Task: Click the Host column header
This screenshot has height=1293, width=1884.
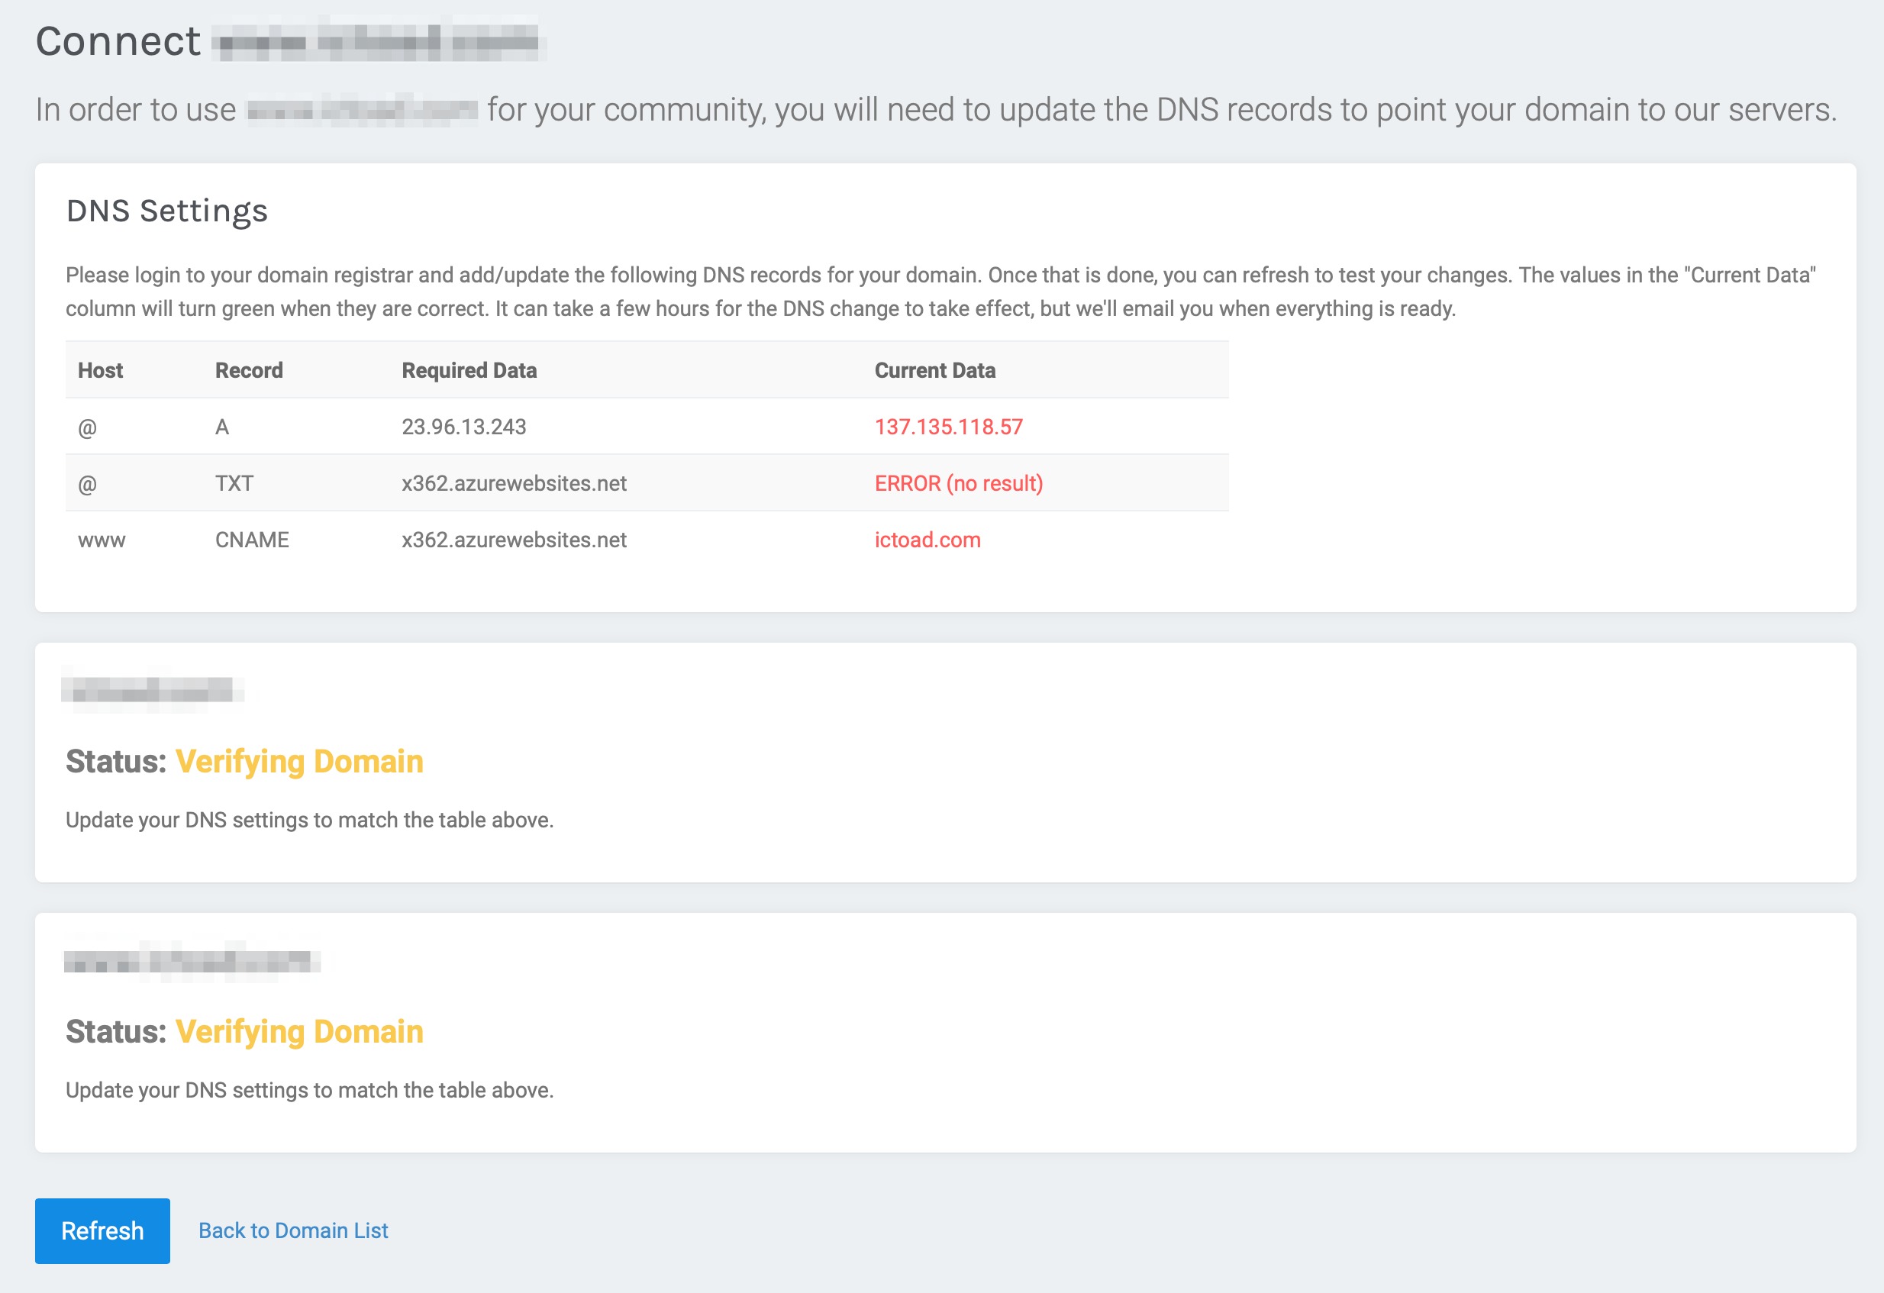Action: (100, 370)
